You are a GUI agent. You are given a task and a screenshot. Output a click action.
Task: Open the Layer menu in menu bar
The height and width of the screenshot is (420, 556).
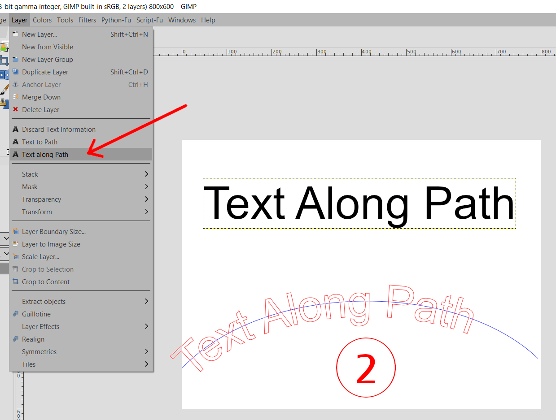click(x=19, y=20)
